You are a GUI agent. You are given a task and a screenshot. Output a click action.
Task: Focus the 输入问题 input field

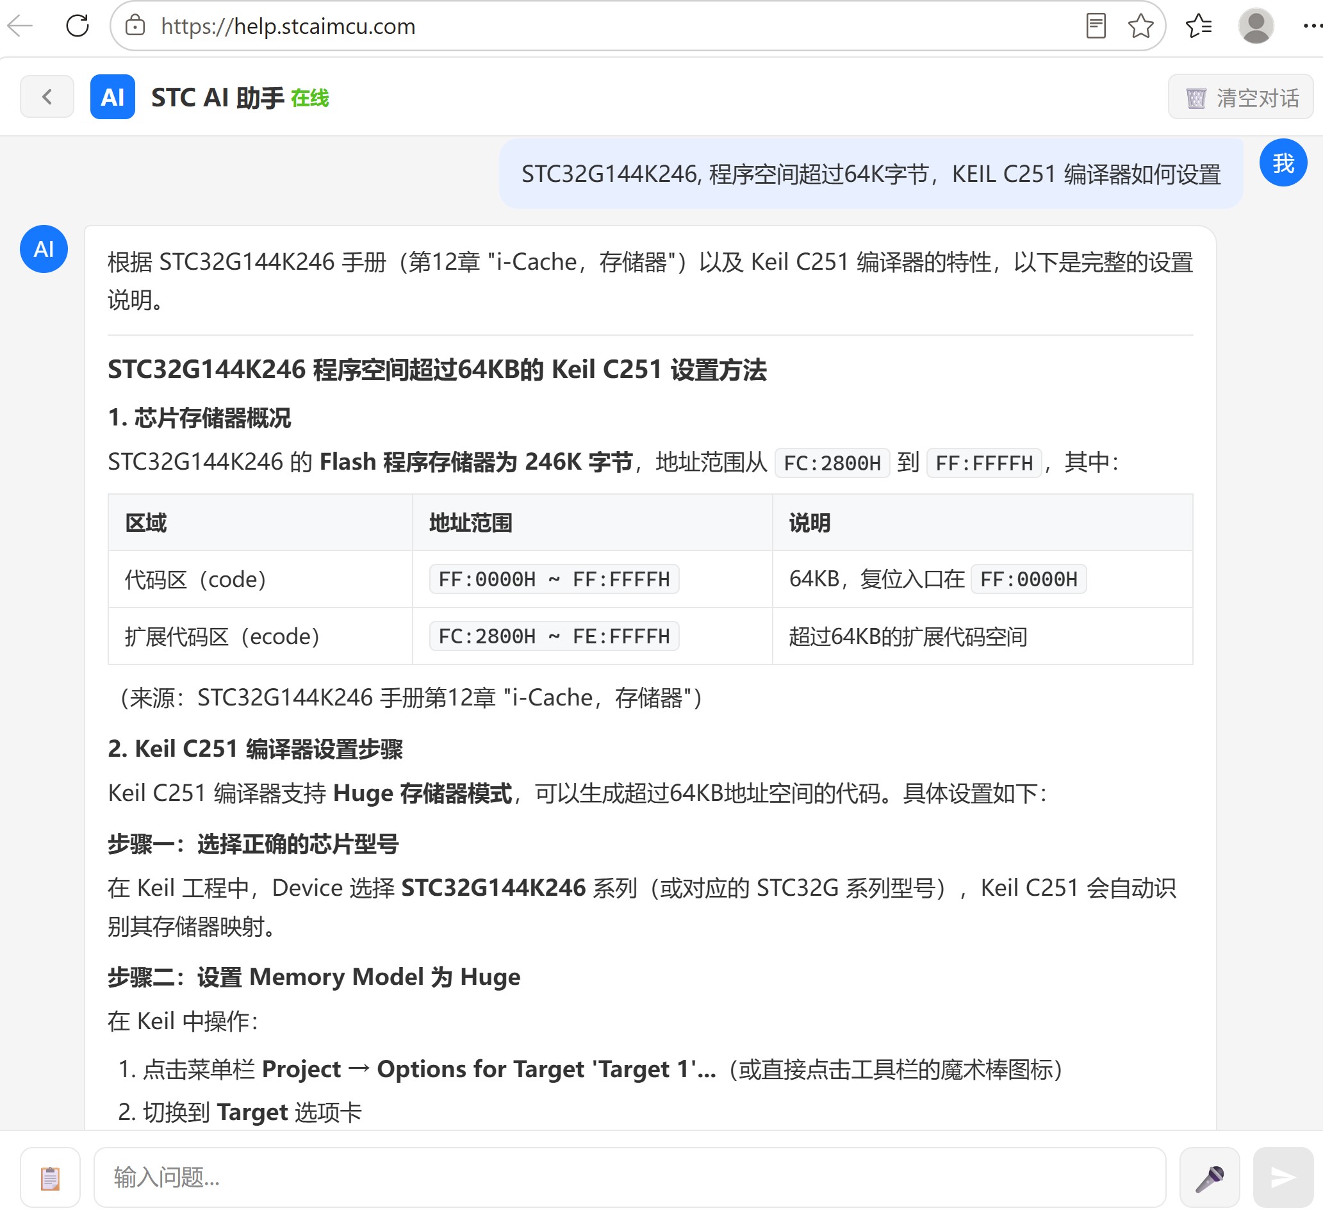click(x=629, y=1177)
